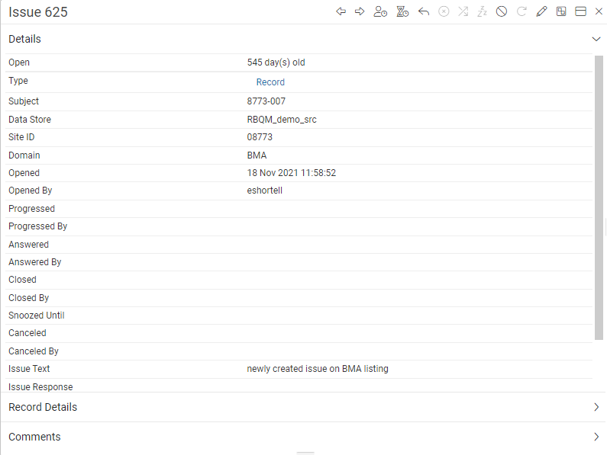Screen dimensions: 607x455
Task: Expand the Record Details section
Action: [x=596, y=407]
